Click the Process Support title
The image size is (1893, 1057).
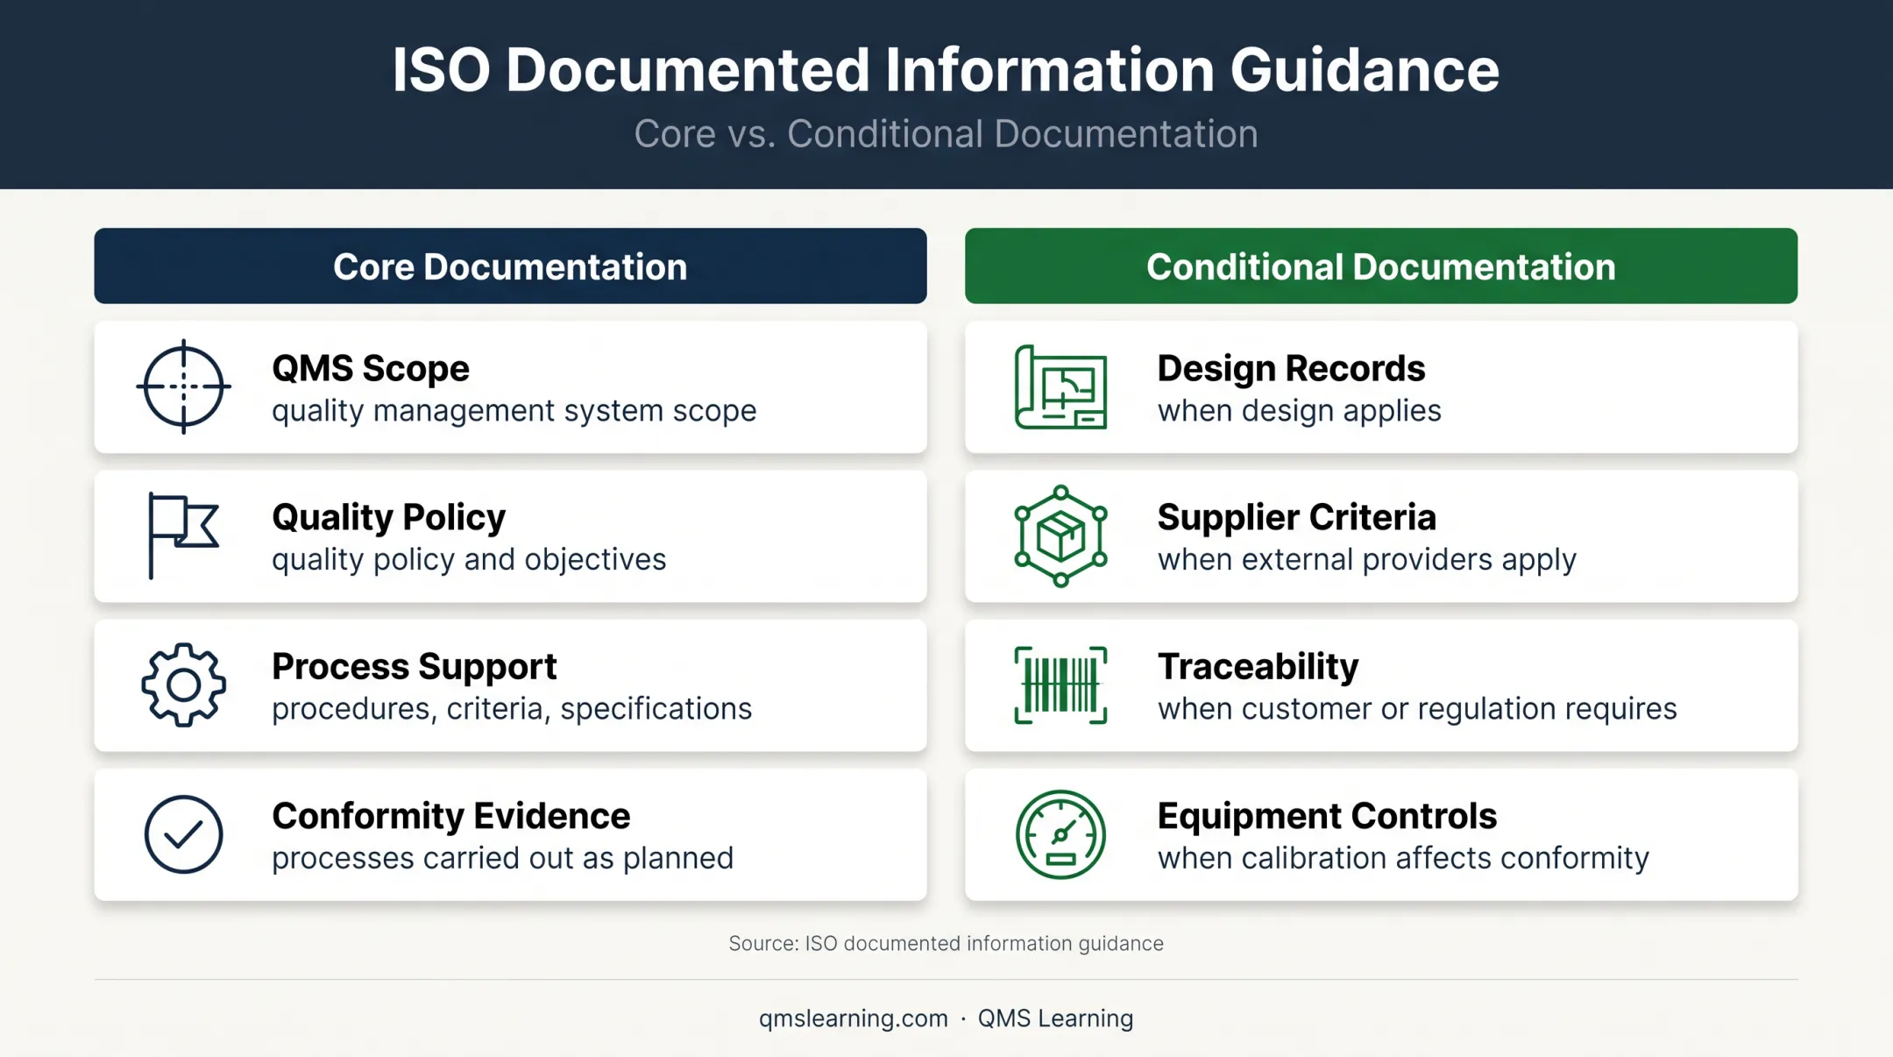coord(414,666)
